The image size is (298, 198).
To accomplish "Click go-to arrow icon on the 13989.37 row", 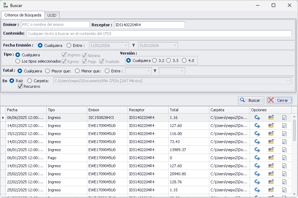I will click(257, 150).
